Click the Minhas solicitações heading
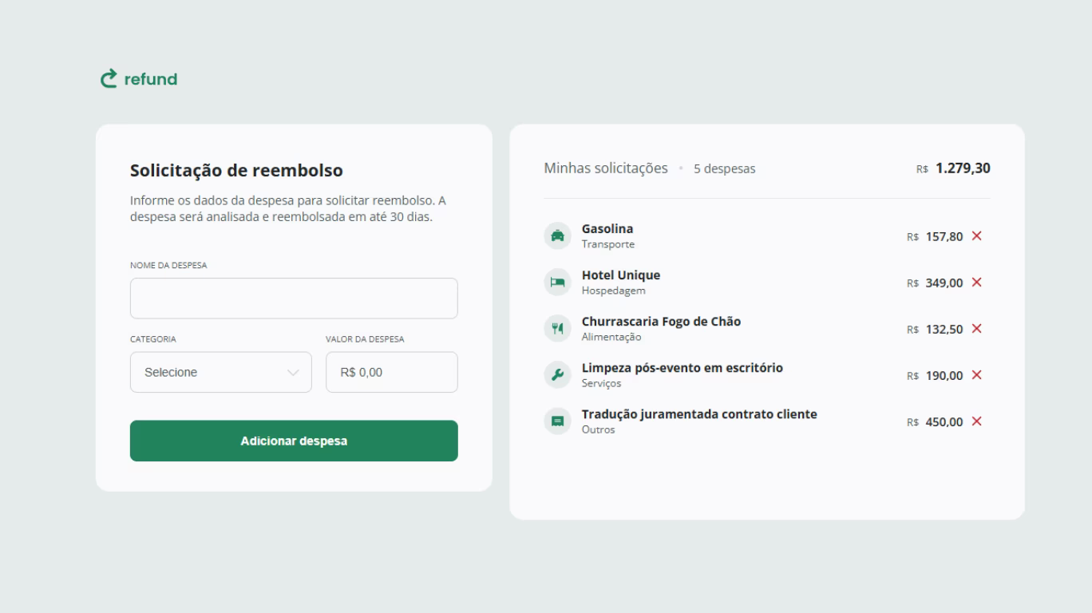Image resolution: width=1092 pixels, height=613 pixels. point(606,168)
